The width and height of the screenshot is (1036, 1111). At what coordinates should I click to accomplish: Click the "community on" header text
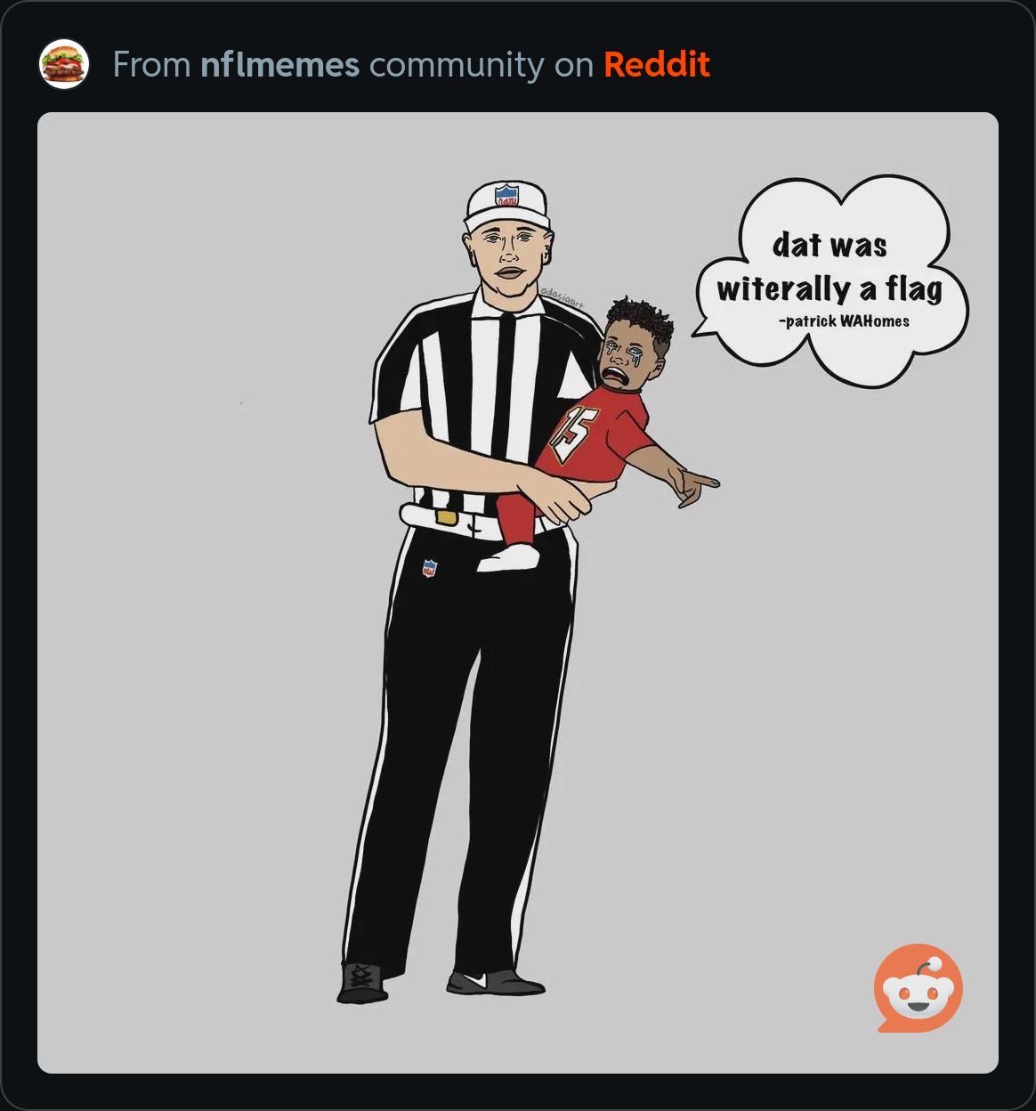pyautogui.click(x=482, y=64)
